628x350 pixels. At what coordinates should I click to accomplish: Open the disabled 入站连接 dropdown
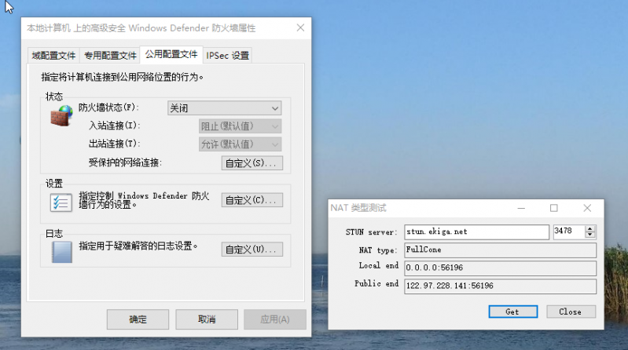(x=240, y=126)
